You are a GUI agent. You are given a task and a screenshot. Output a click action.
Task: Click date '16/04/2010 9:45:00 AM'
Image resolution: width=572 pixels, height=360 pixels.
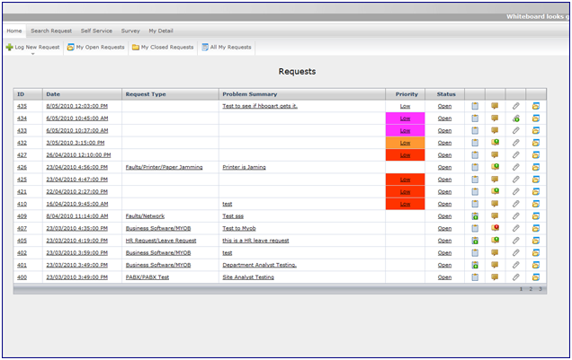pos(77,204)
